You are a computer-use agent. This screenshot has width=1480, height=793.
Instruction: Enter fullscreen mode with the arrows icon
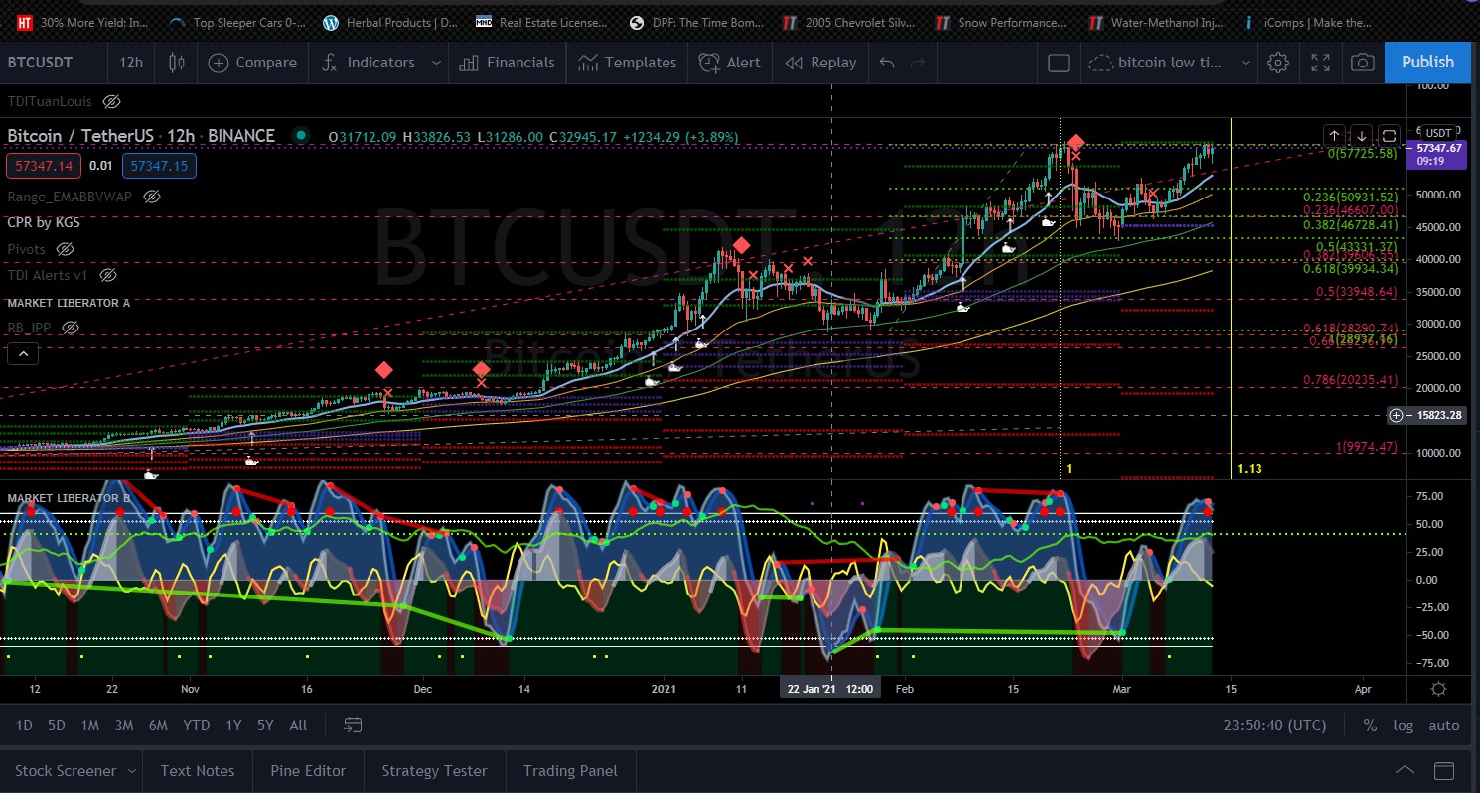pyautogui.click(x=1320, y=63)
